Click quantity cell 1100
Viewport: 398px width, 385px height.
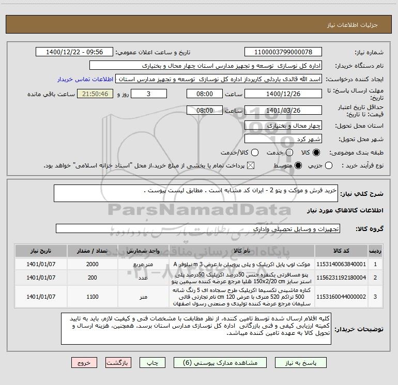click(x=93, y=297)
